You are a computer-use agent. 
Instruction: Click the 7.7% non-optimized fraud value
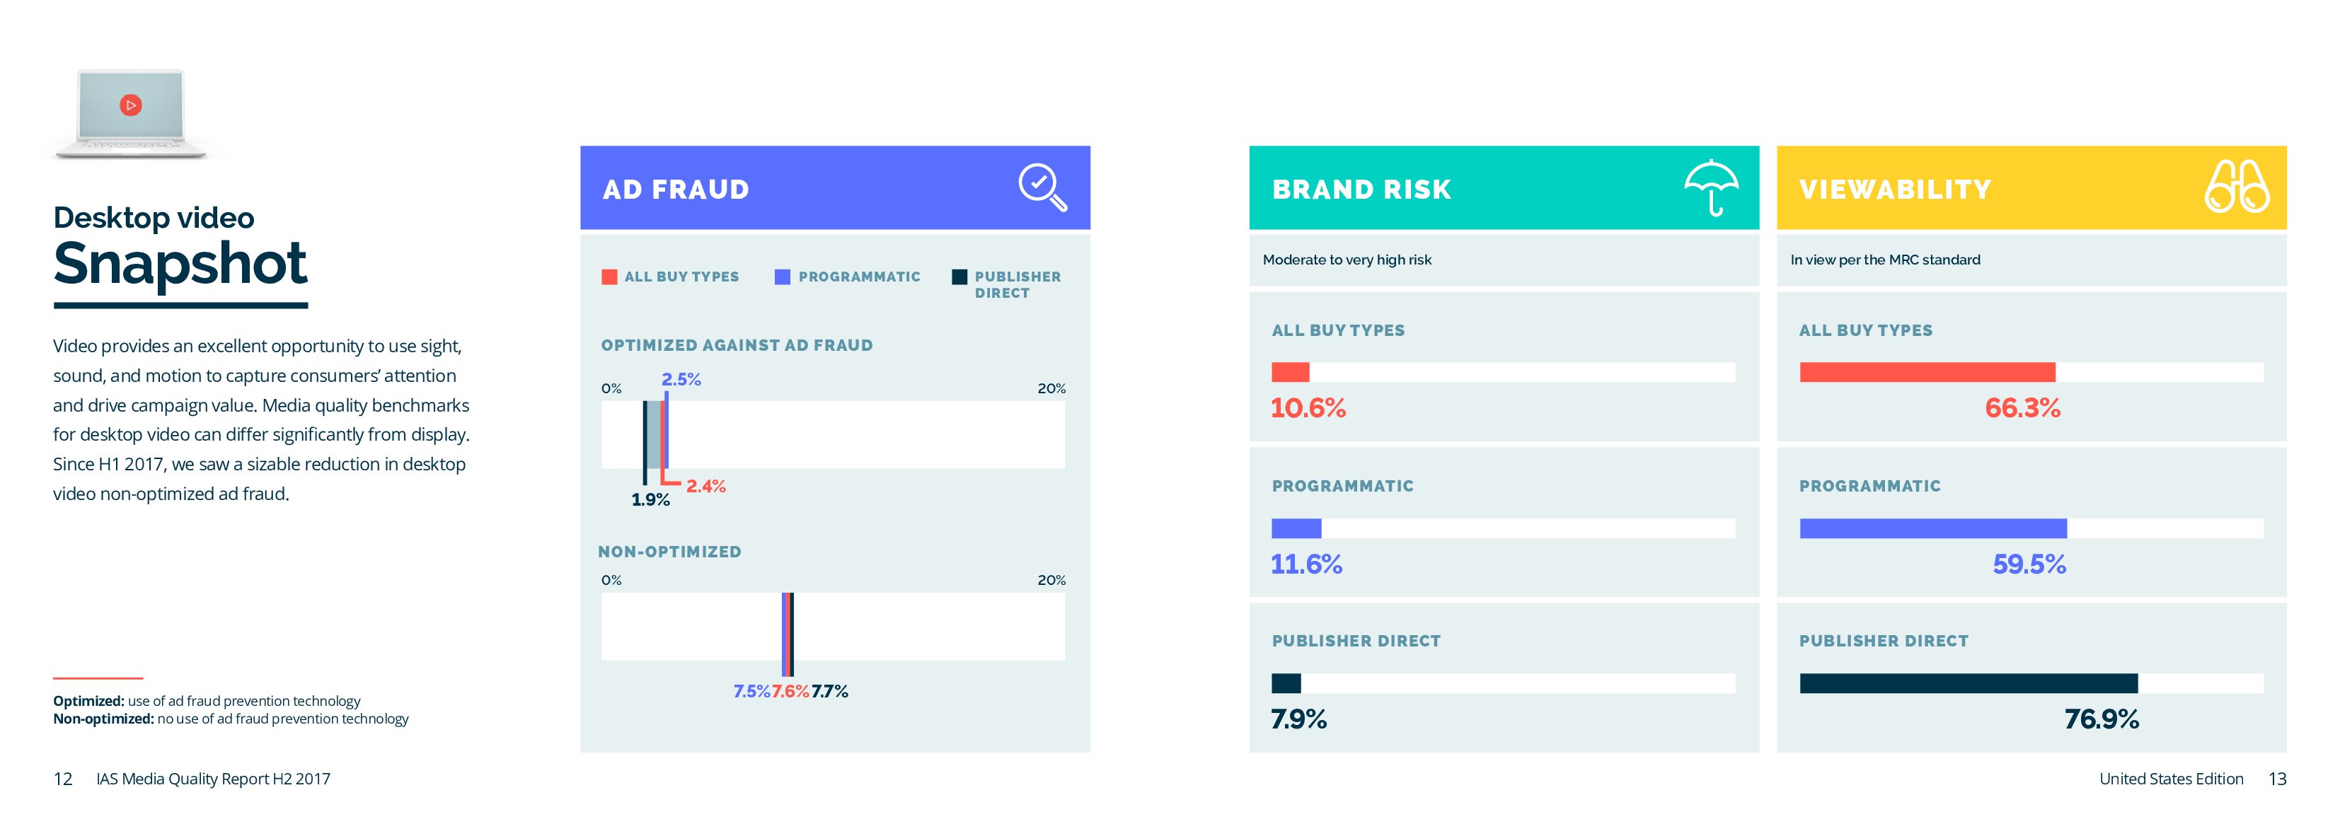(x=829, y=691)
